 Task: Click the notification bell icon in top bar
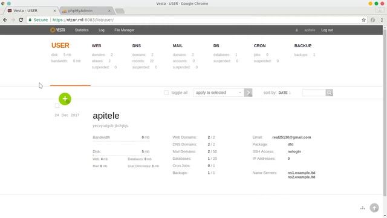tap(296, 30)
